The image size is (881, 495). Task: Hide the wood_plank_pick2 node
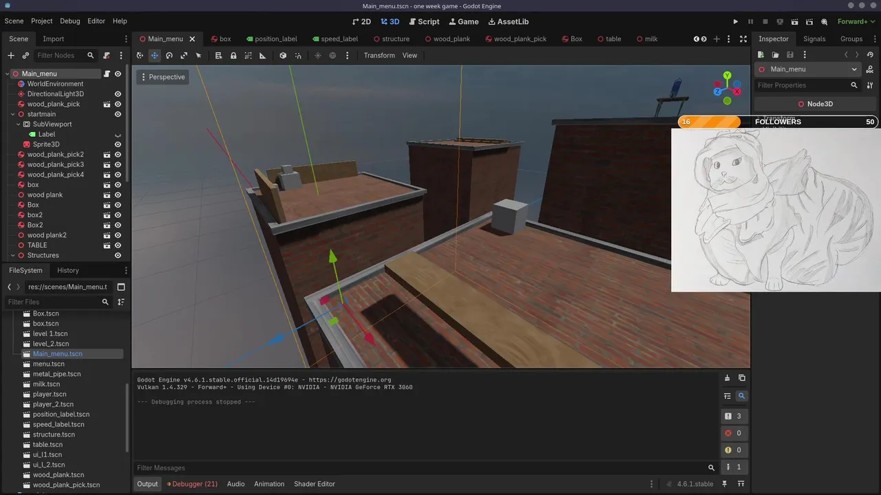(118, 155)
